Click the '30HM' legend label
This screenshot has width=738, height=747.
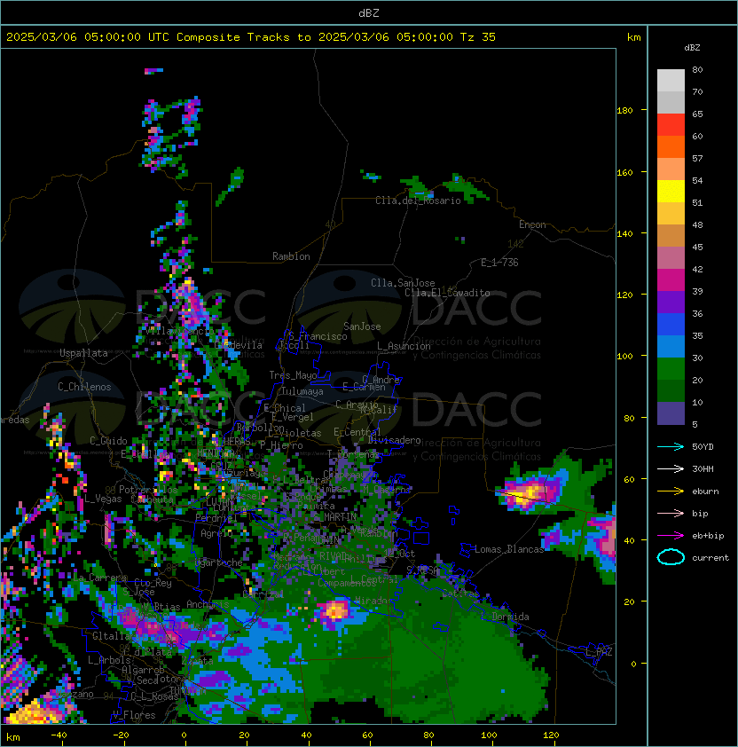(x=703, y=468)
